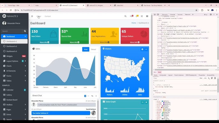Expand the Charts sidebar menu
Screen dimensions: 219x123
(x=14, y=66)
